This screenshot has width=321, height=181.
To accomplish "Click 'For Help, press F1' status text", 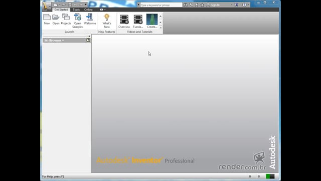I will (53, 176).
